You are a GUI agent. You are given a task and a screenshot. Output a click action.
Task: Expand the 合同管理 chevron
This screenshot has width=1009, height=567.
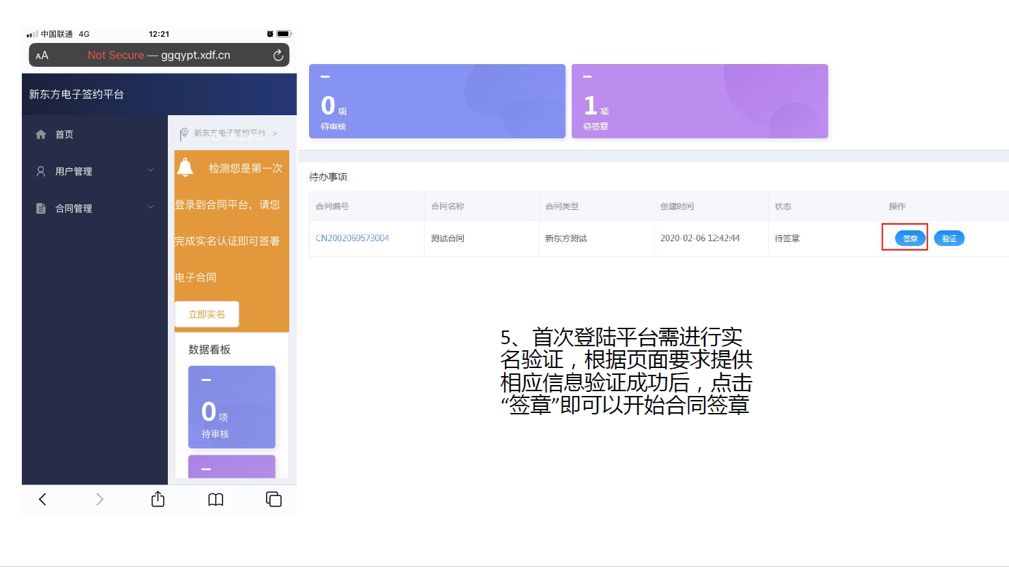point(151,207)
